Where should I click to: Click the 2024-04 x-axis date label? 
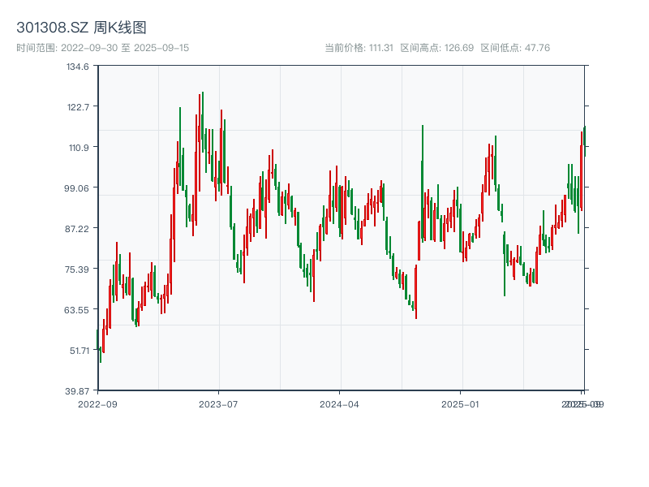(341, 403)
